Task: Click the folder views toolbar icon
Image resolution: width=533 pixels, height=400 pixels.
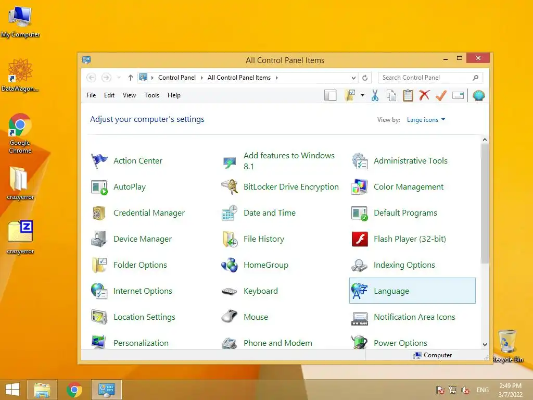Action: (x=350, y=96)
